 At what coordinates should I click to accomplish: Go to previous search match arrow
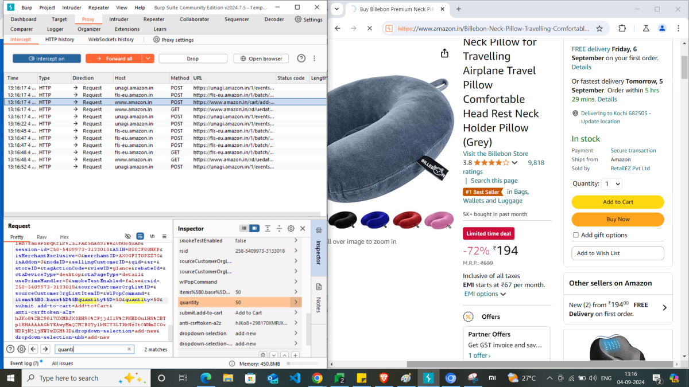click(x=33, y=349)
